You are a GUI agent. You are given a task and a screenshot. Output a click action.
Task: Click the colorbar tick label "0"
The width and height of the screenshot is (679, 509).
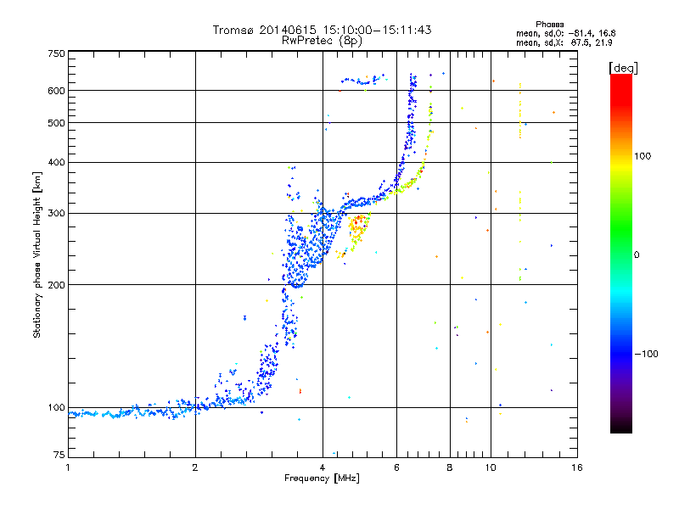(637, 255)
